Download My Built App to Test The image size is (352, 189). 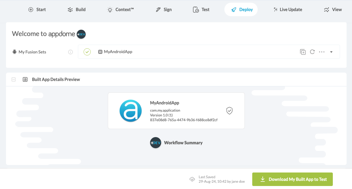click(292, 179)
